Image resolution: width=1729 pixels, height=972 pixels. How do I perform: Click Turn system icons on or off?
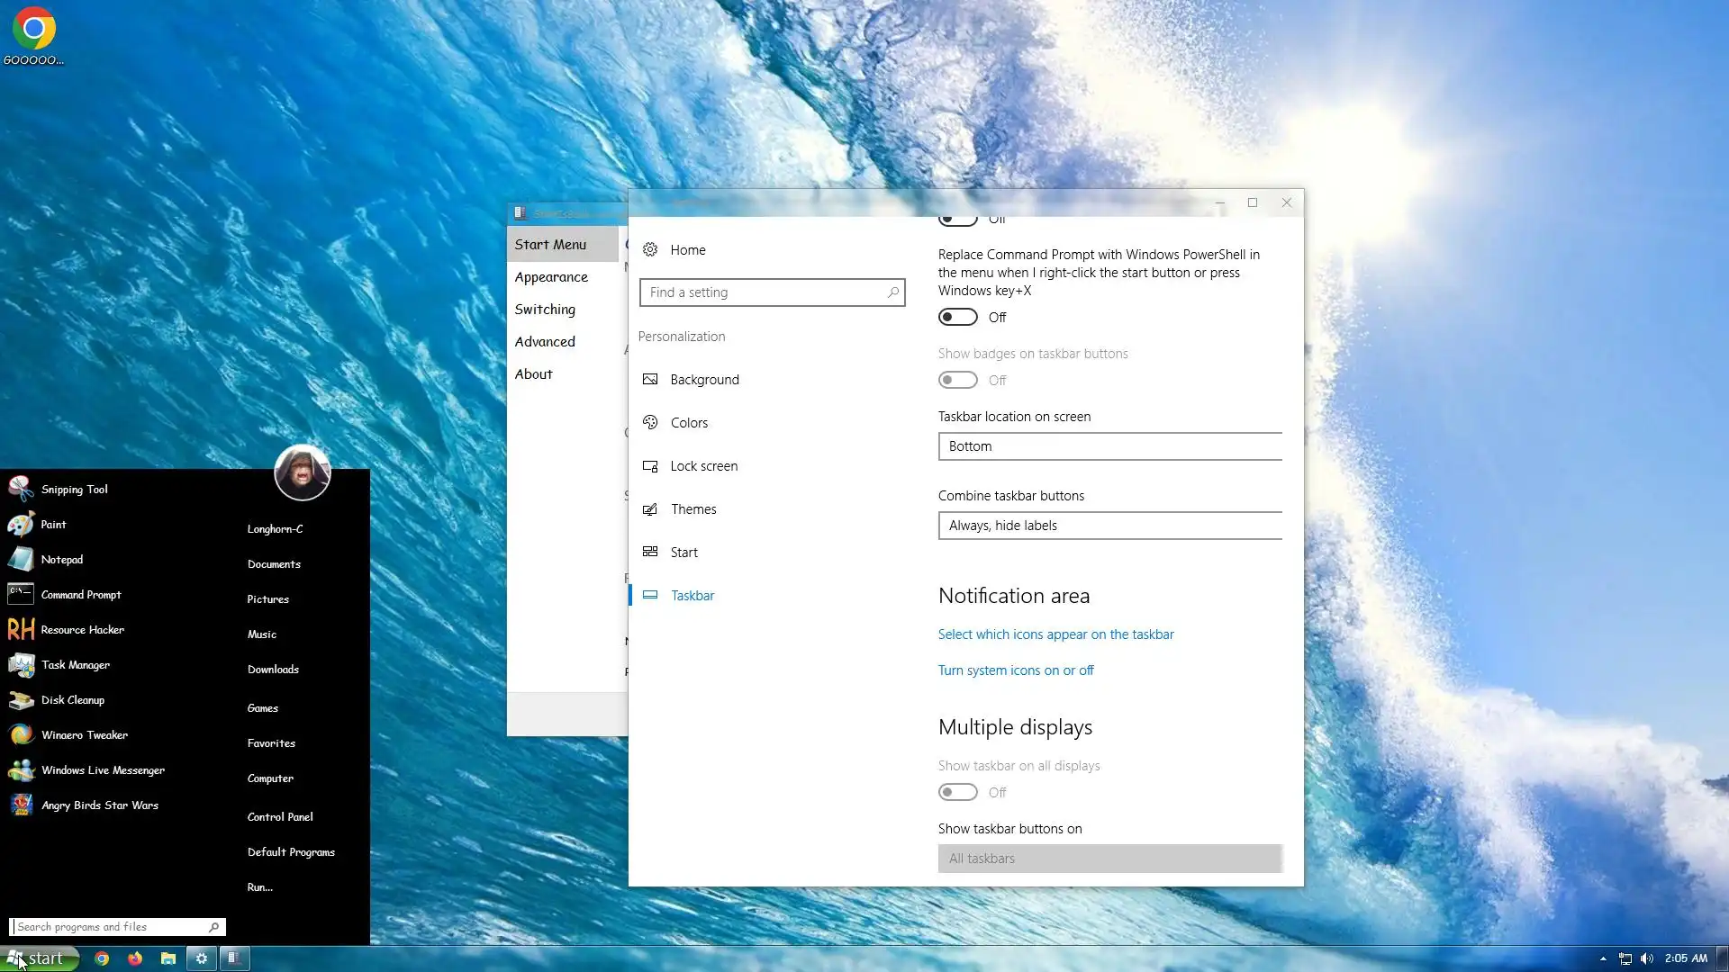(1016, 670)
